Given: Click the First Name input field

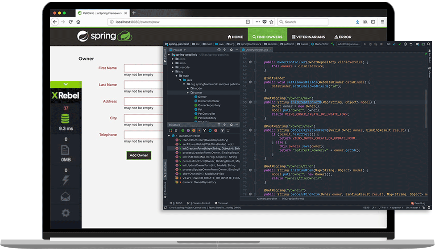Looking at the screenshot, I should pos(144,68).
